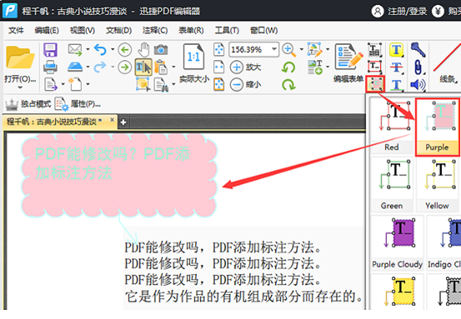Viewport: 461px width, 319px height.
Task: Select the Select Comments tool
Action: pos(143,84)
